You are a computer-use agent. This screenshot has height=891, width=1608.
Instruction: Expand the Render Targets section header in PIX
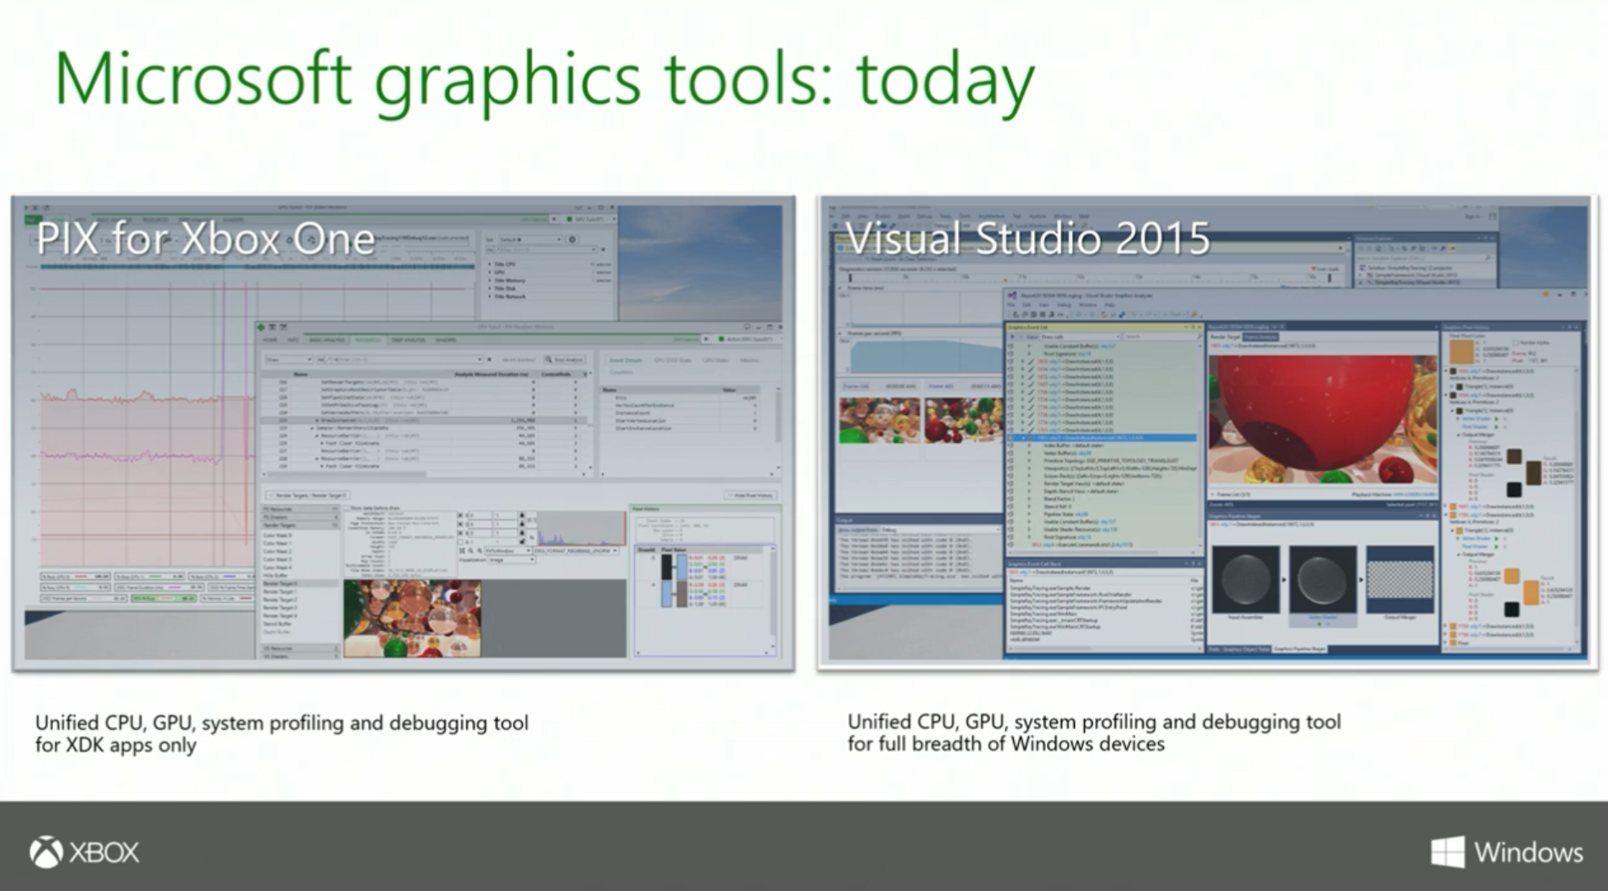300,525
